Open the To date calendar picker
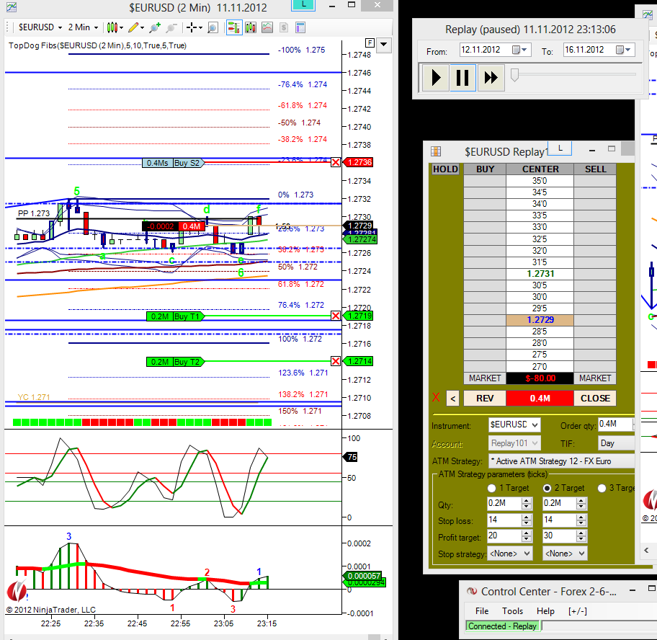This screenshot has height=640, width=657. coord(623,50)
